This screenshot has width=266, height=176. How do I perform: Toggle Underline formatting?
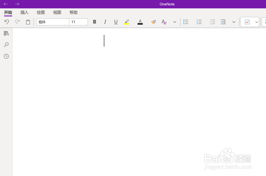116,22
